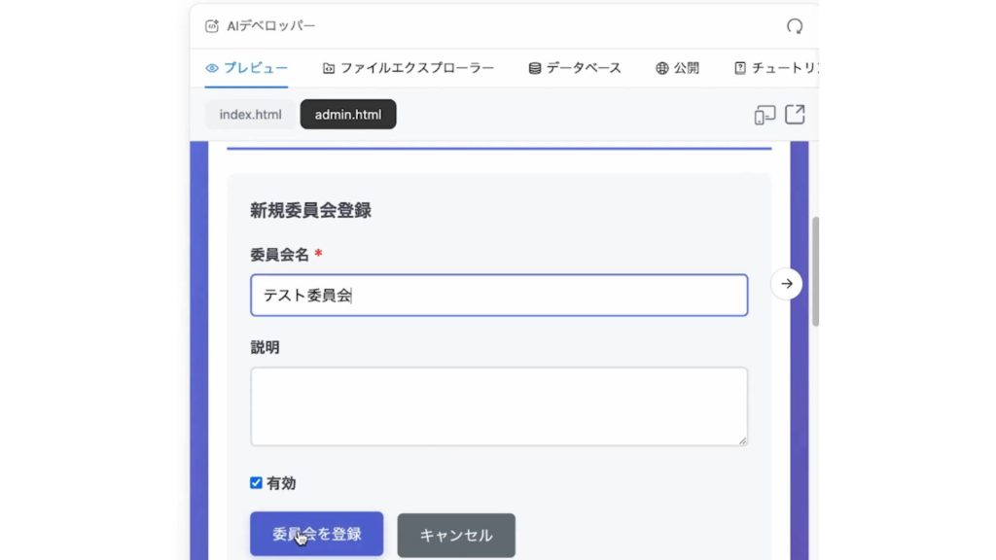Click the circular right-arrow panel button
Viewport: 996px width, 560px height.
[x=787, y=284]
